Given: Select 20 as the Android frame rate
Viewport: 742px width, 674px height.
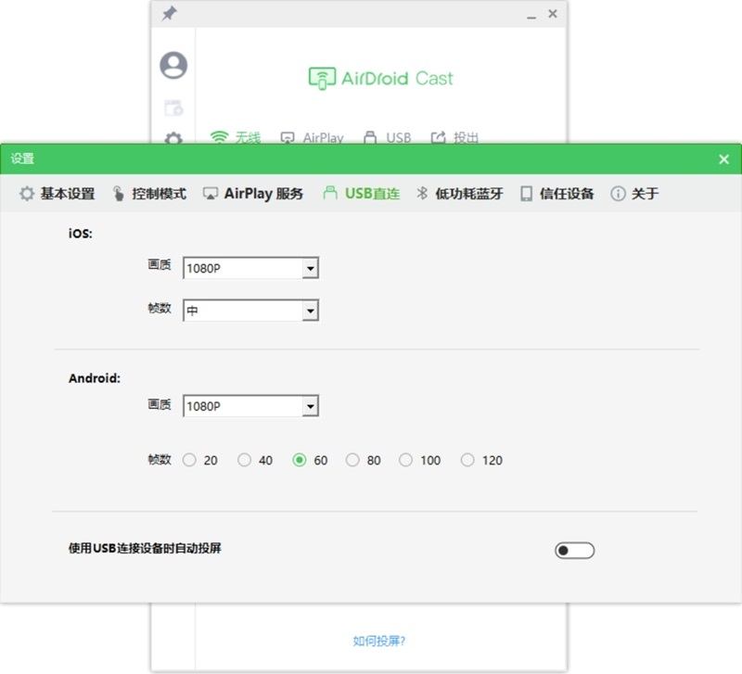Looking at the screenshot, I should pyautogui.click(x=190, y=459).
